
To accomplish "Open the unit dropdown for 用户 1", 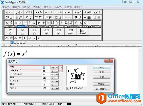I will tap(55, 85).
